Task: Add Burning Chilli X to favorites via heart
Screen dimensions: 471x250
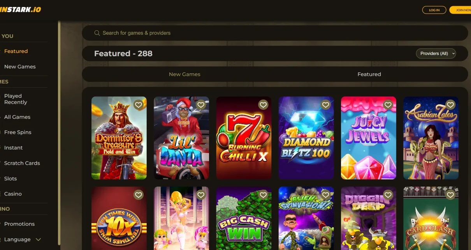Action: click(x=264, y=105)
